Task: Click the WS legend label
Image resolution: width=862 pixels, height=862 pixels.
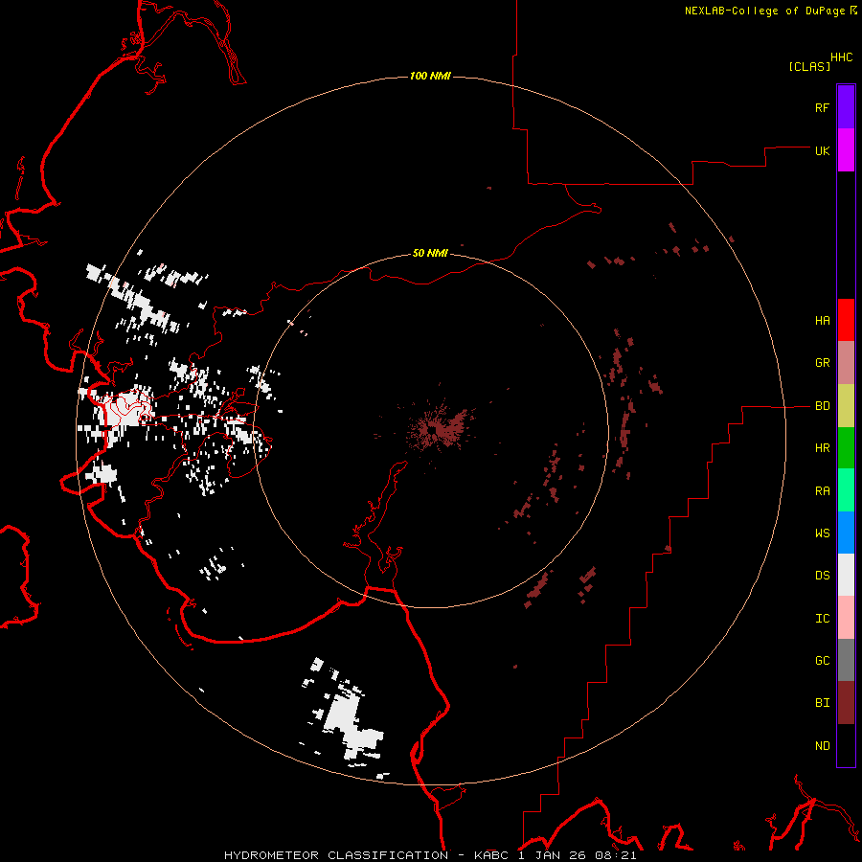Action: (822, 533)
